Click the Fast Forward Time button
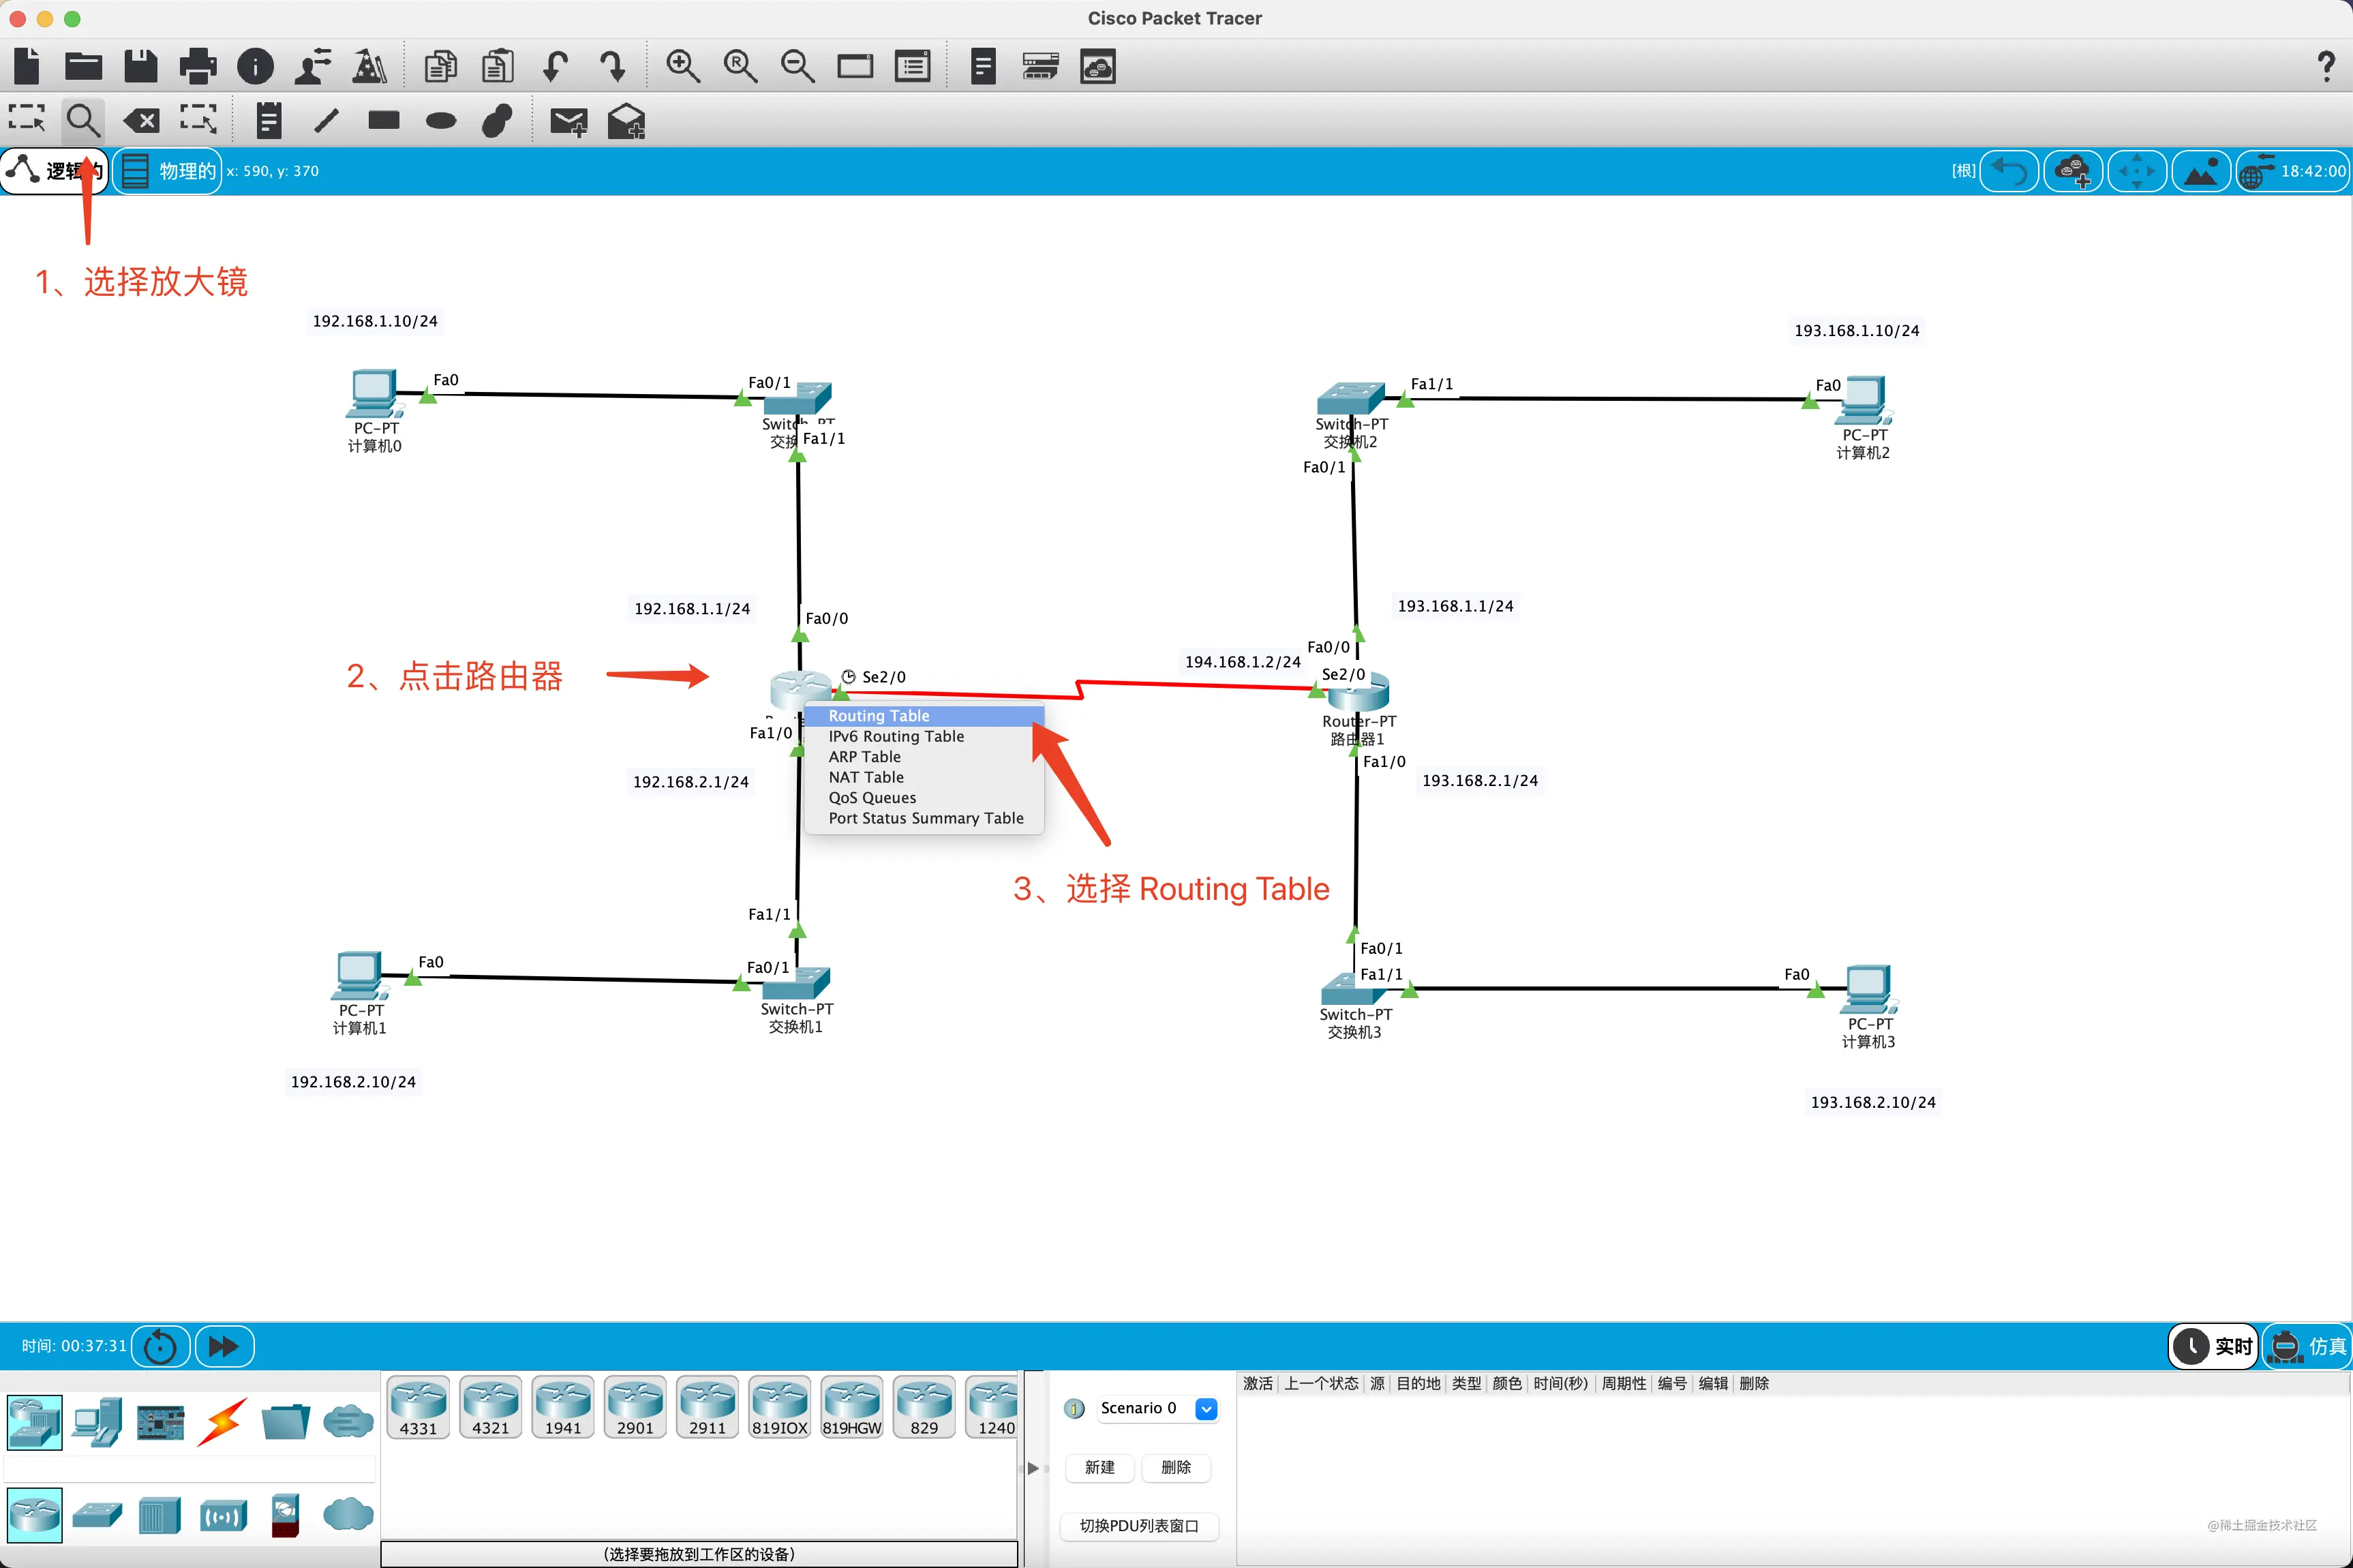 (224, 1346)
